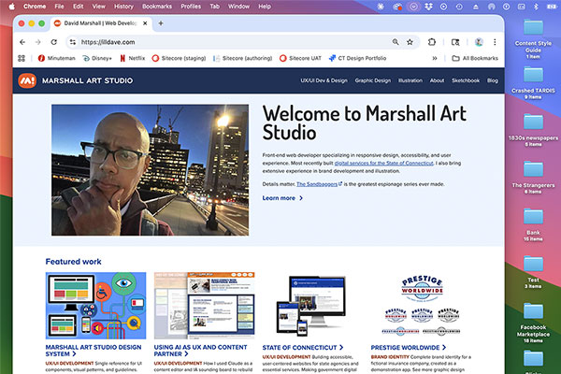Go back using the browser back arrow
The width and height of the screenshot is (561, 374).
point(23,42)
